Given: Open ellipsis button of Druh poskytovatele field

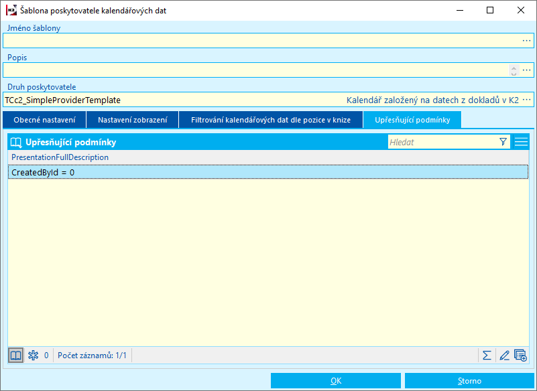Looking at the screenshot, I should (526, 100).
